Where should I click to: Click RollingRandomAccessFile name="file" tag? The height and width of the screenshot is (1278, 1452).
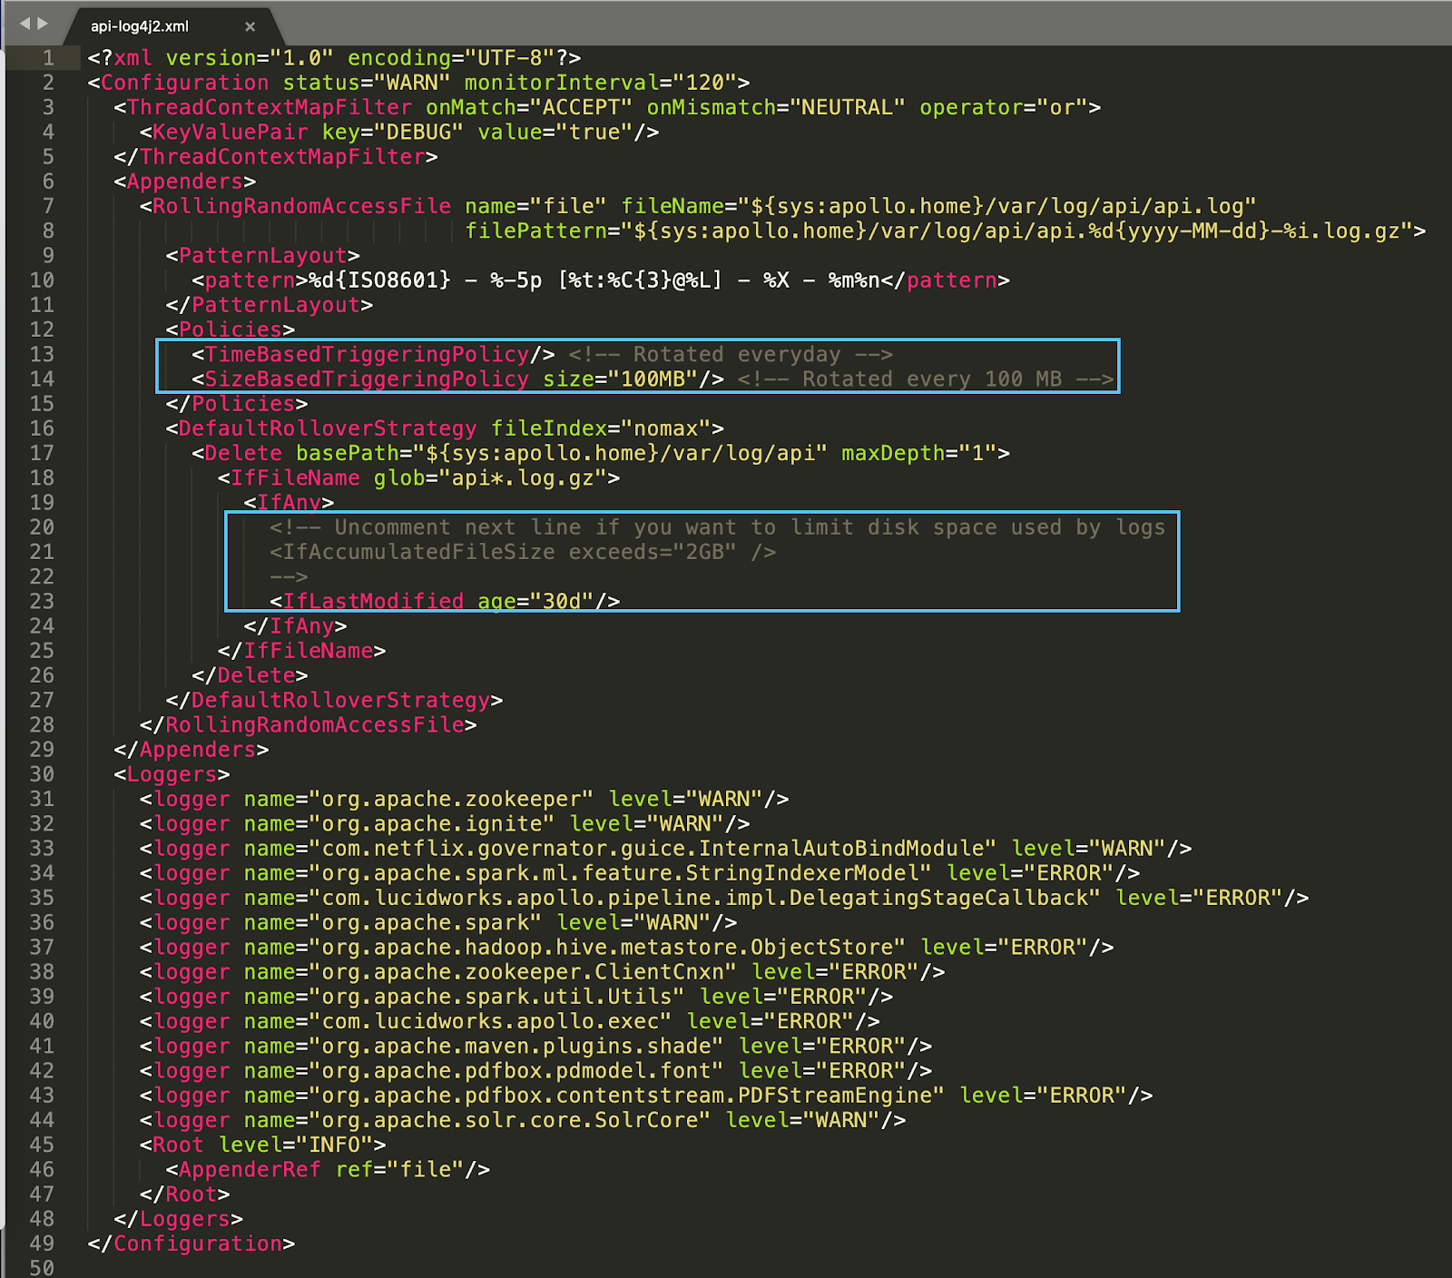click(698, 206)
